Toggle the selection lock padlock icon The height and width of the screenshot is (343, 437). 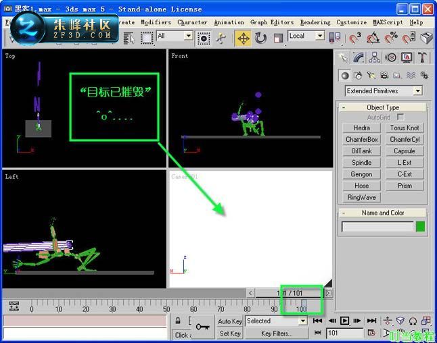coord(178,321)
